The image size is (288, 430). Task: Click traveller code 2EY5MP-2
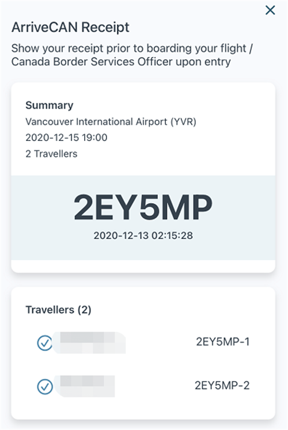(x=222, y=386)
